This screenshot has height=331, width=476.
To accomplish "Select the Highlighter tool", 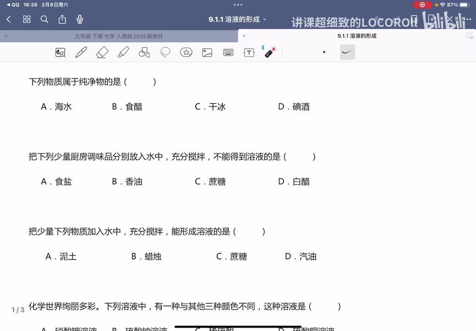I will [123, 52].
